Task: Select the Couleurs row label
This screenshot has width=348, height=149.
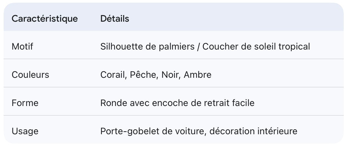Action: pyautogui.click(x=30, y=75)
